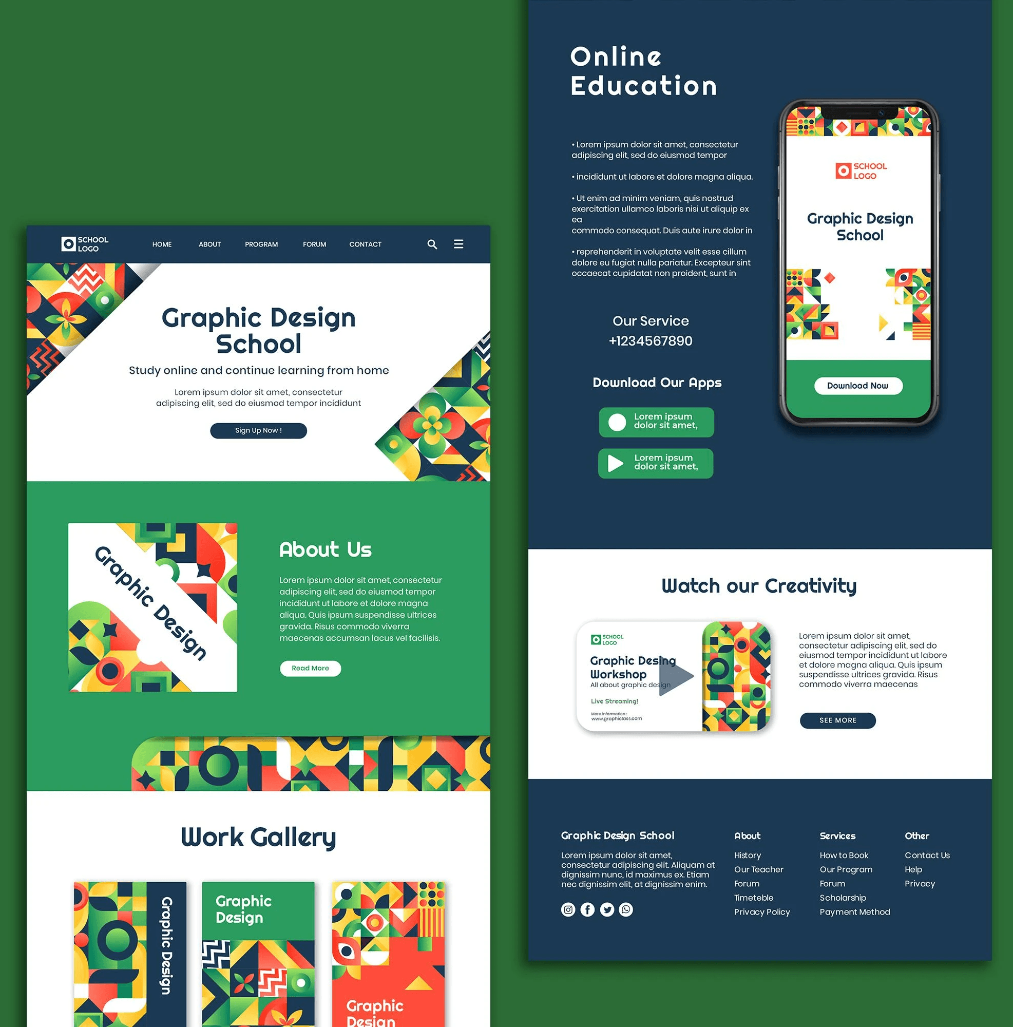Click the search icon in navigation bar

pyautogui.click(x=430, y=245)
